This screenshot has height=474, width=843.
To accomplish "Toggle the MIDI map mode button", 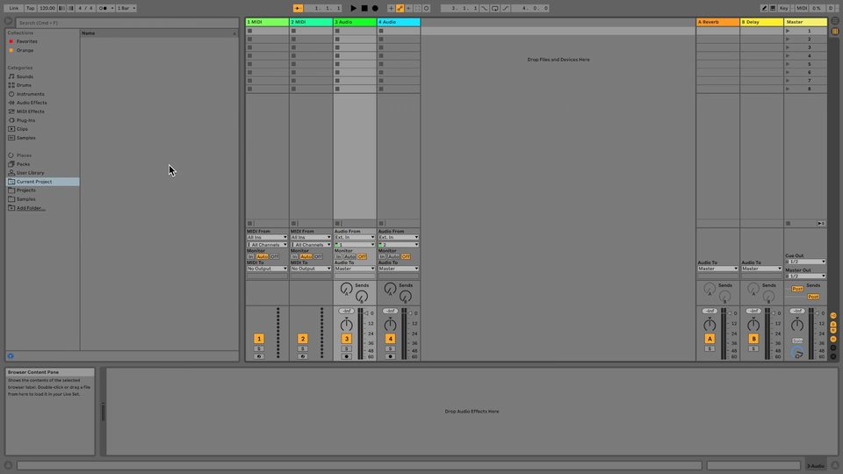I will [x=801, y=8].
